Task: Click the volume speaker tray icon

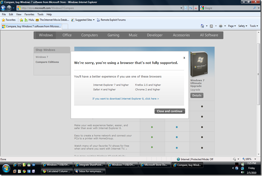Action: (243, 172)
